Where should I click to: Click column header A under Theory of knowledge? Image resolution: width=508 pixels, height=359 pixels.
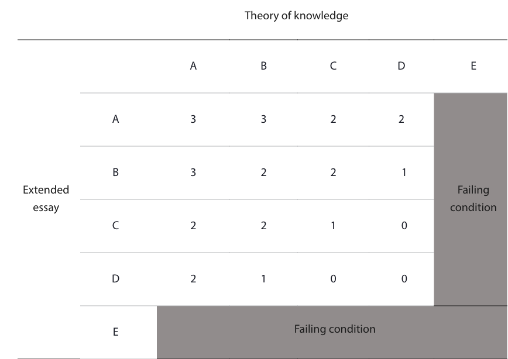(193, 66)
